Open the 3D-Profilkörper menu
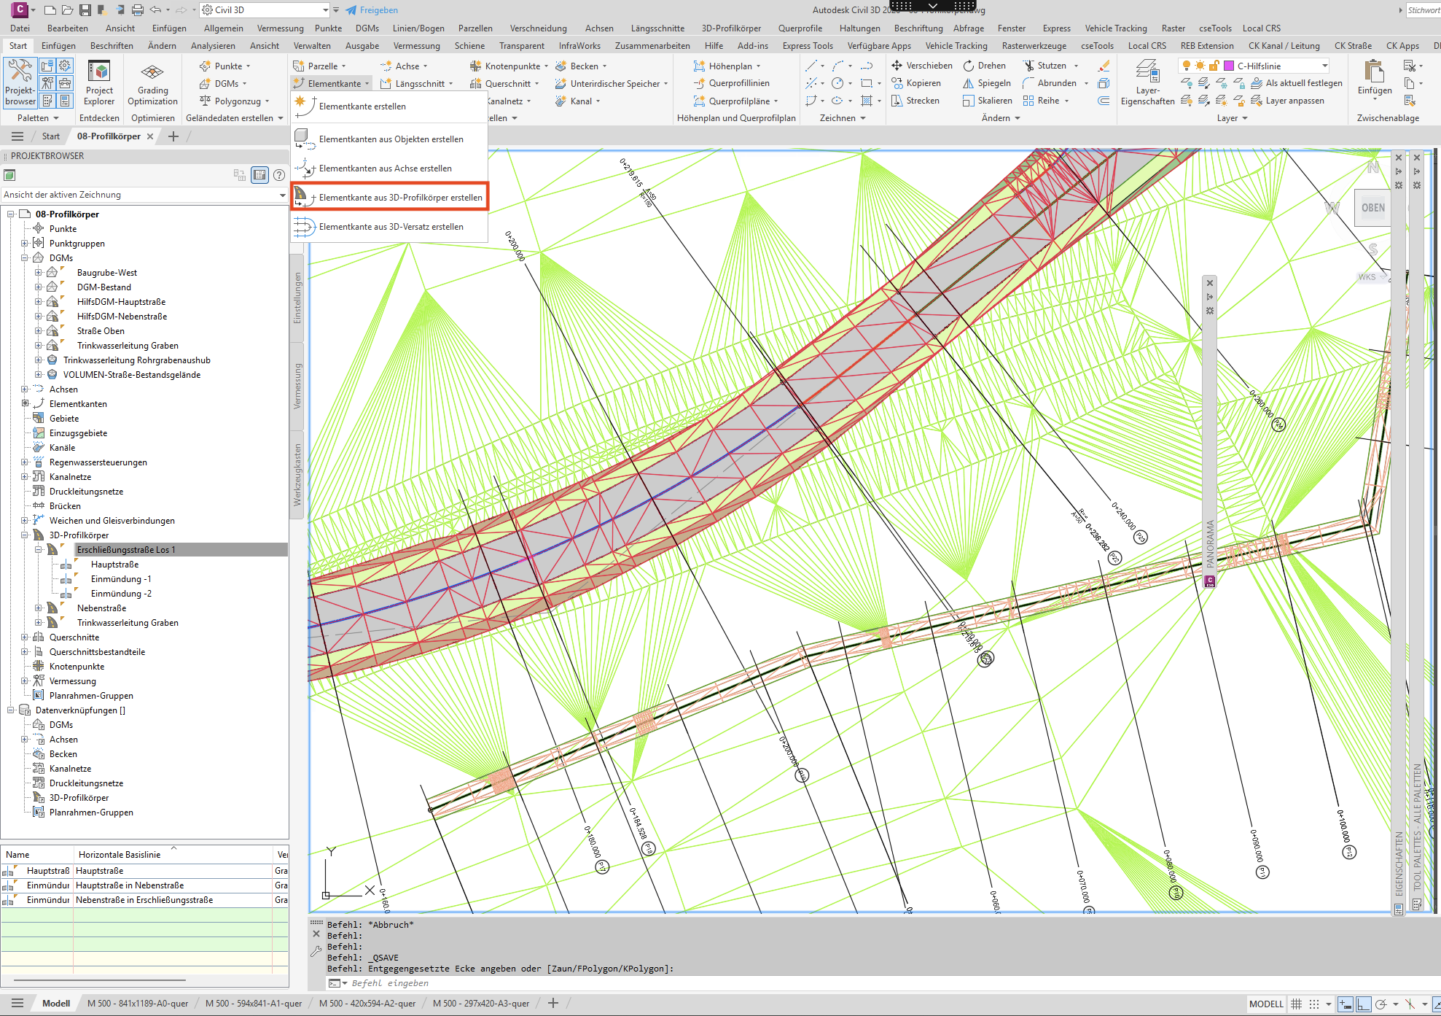The image size is (1441, 1016). 731,28
